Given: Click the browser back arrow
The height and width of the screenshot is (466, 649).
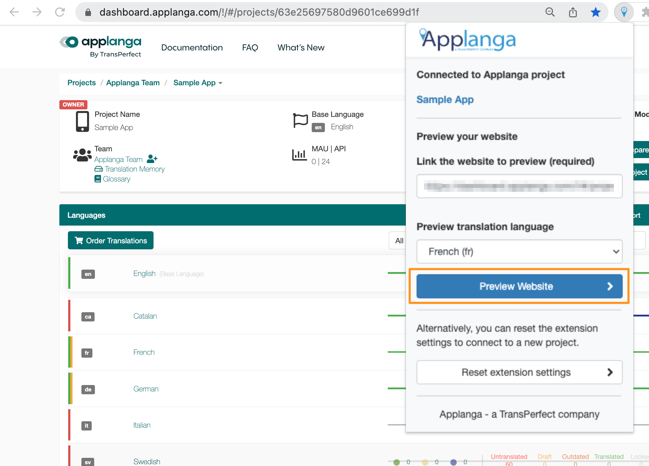Looking at the screenshot, I should point(14,12).
